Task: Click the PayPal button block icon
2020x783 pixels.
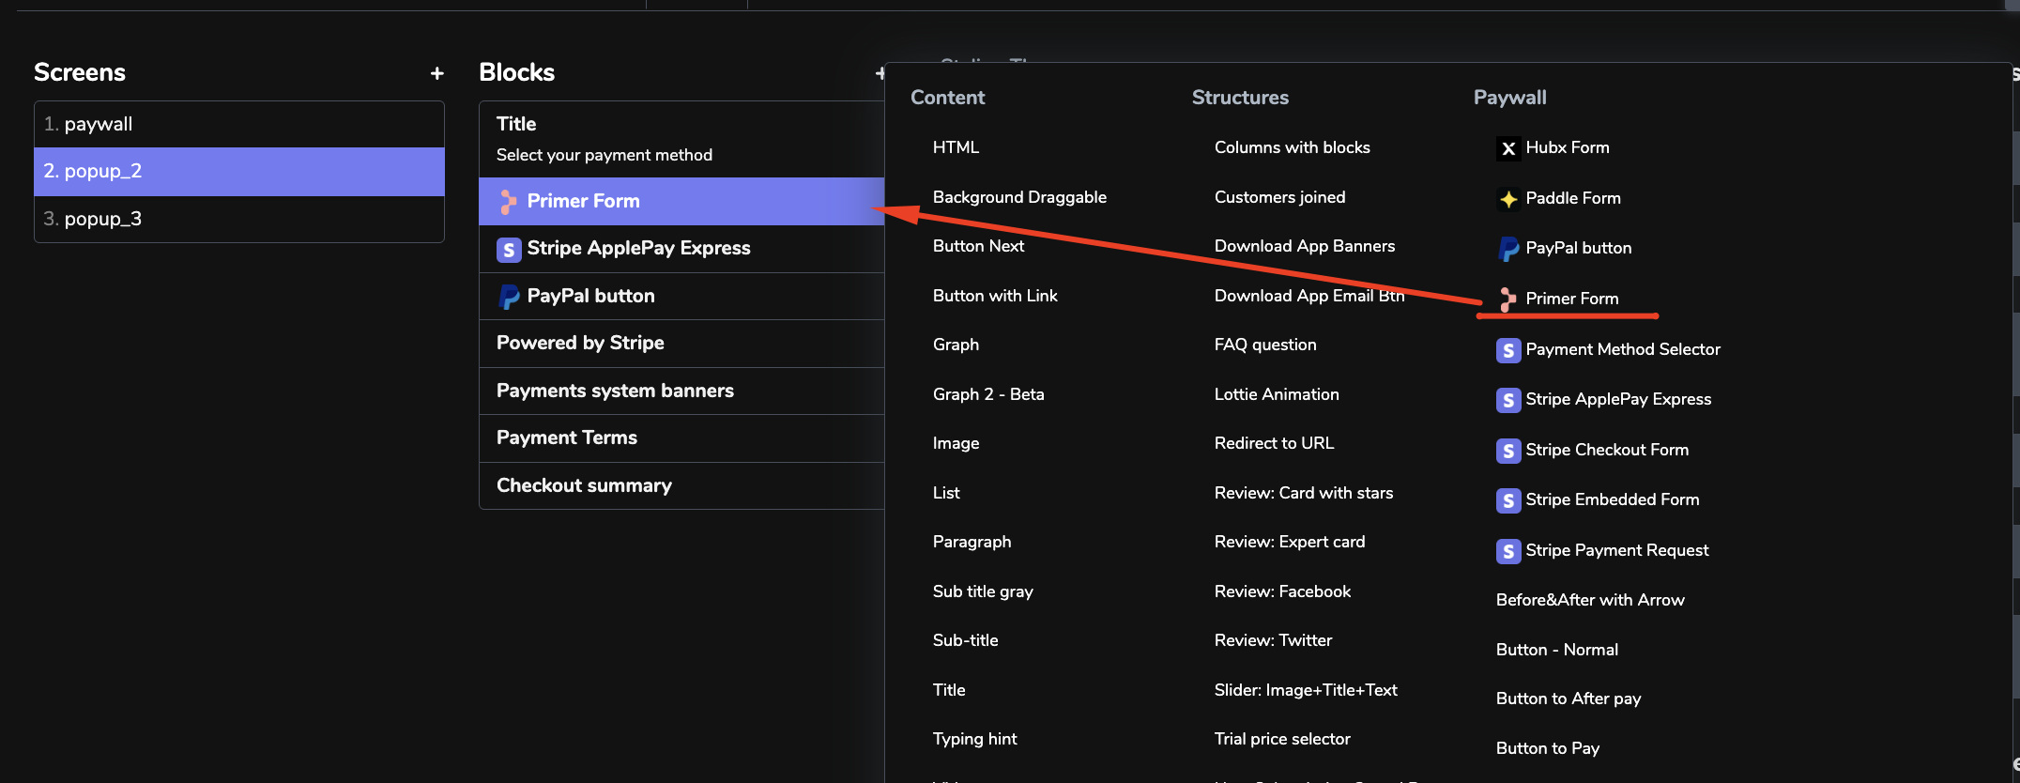Action: click(508, 297)
